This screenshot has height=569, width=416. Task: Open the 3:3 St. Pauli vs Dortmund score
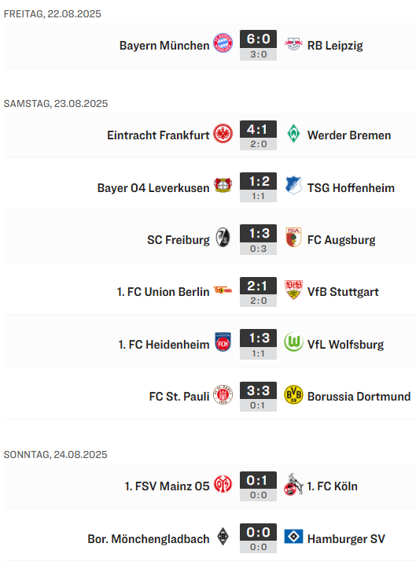tap(258, 391)
